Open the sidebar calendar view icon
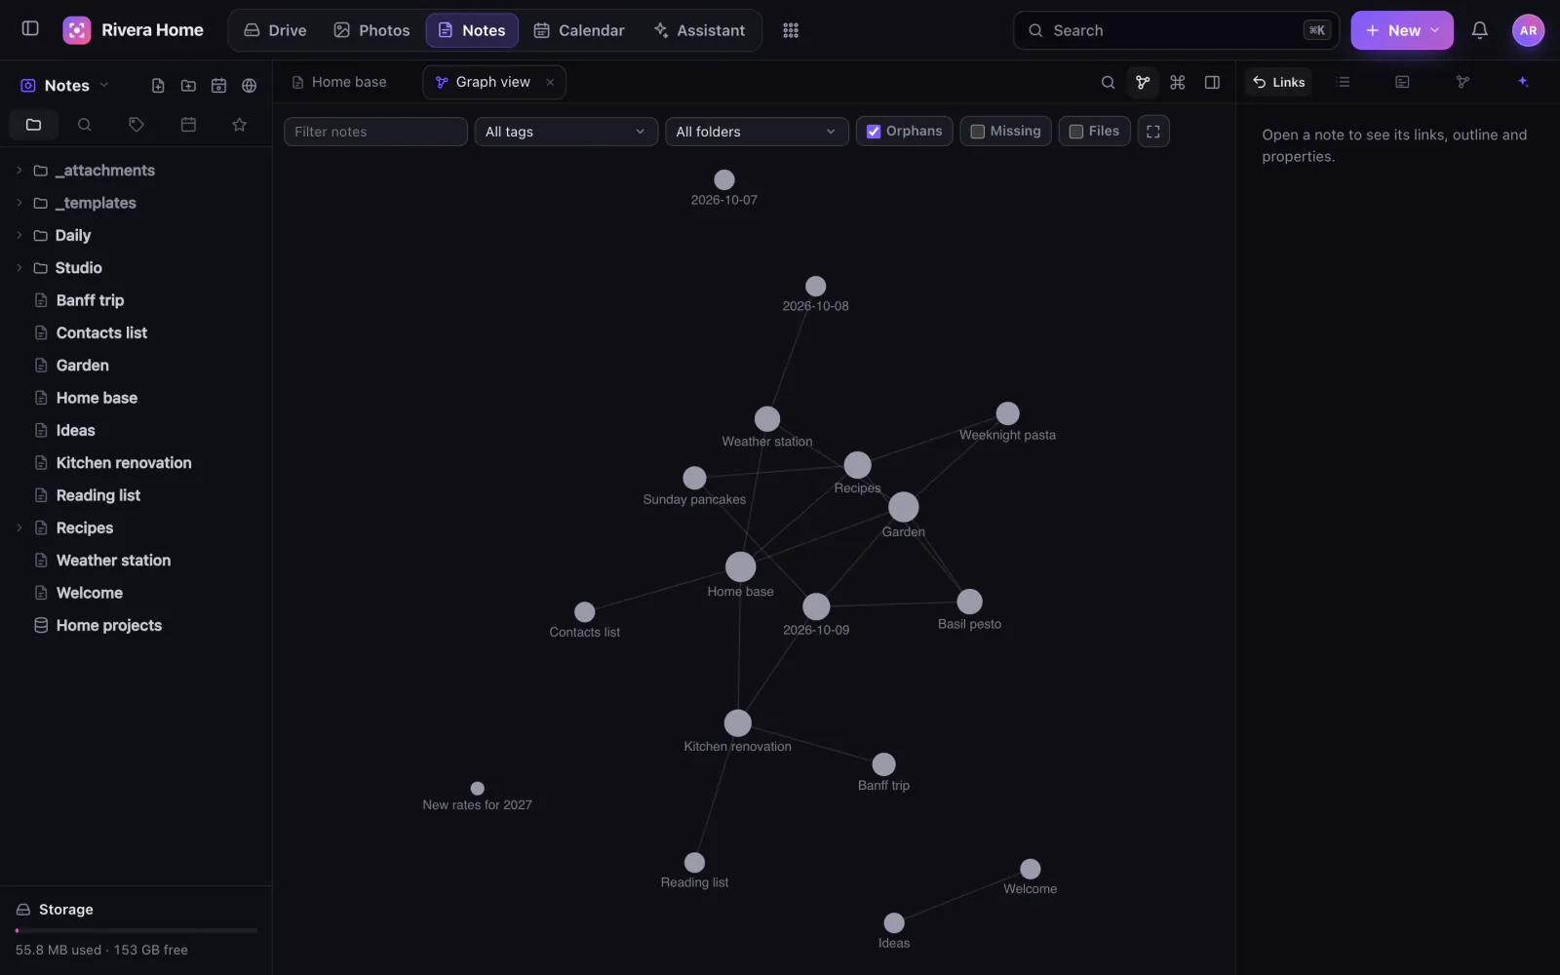This screenshot has height=975, width=1560. tap(188, 125)
